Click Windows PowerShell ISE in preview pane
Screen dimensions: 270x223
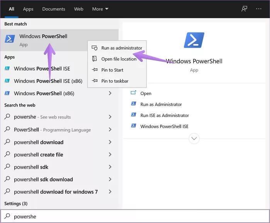164,127
